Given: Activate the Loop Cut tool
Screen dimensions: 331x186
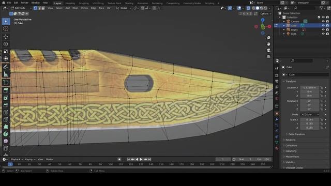Looking at the screenshot, I should 6,112.
